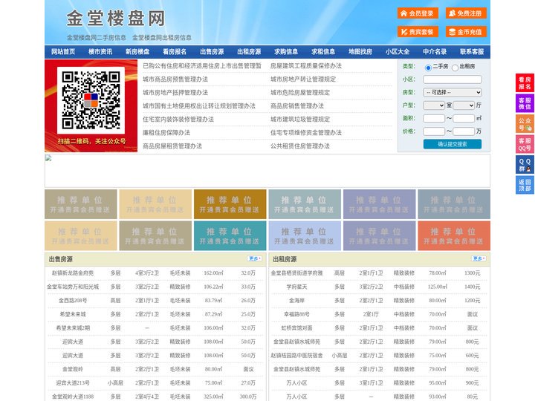Open the 地图找房 navigation item
This screenshot has width=535, height=401.
[x=360, y=52]
